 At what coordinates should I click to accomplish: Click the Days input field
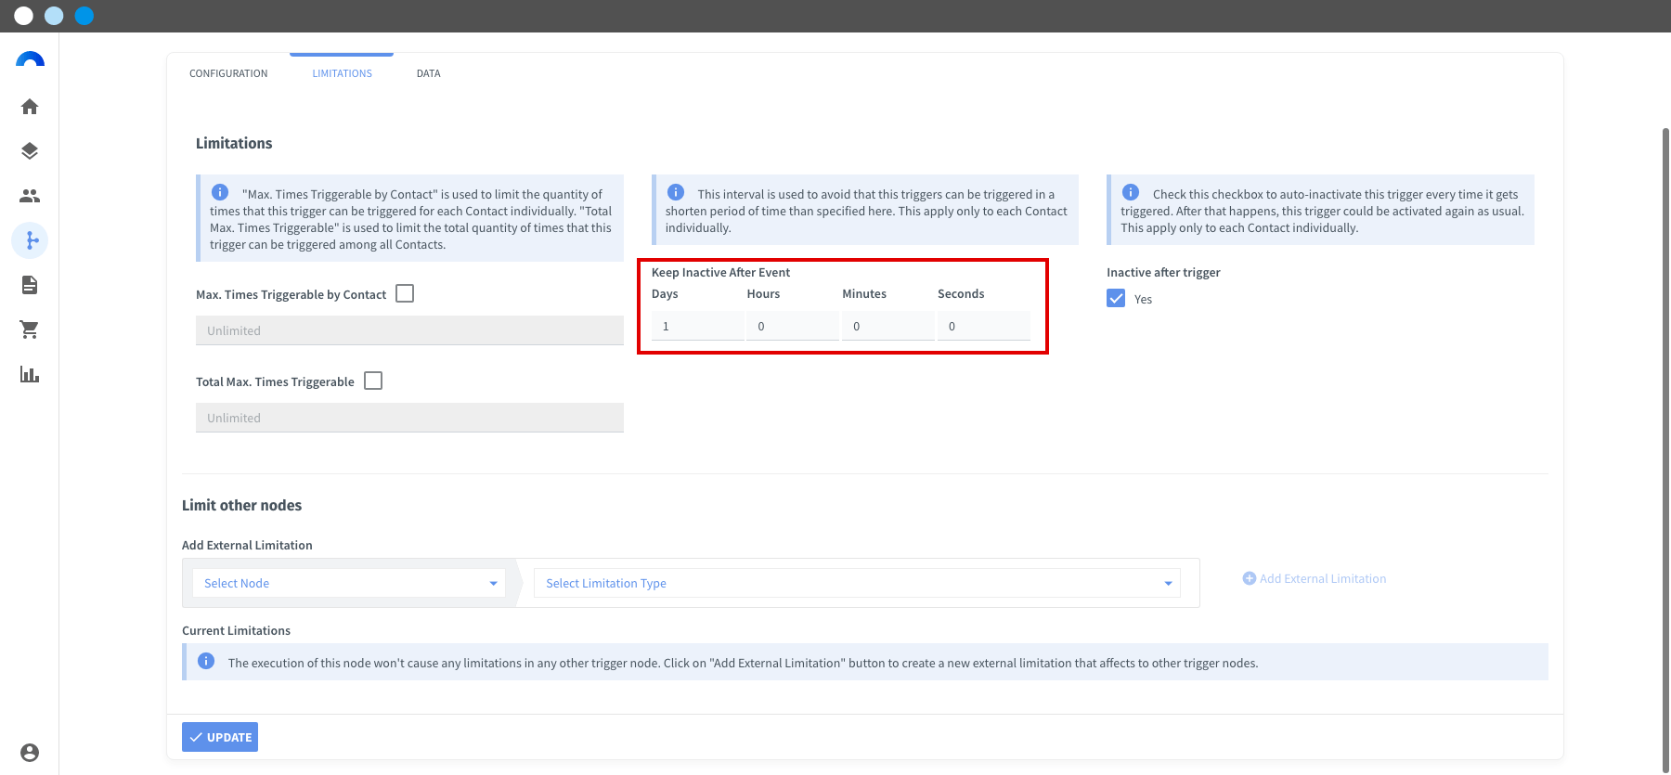(697, 326)
